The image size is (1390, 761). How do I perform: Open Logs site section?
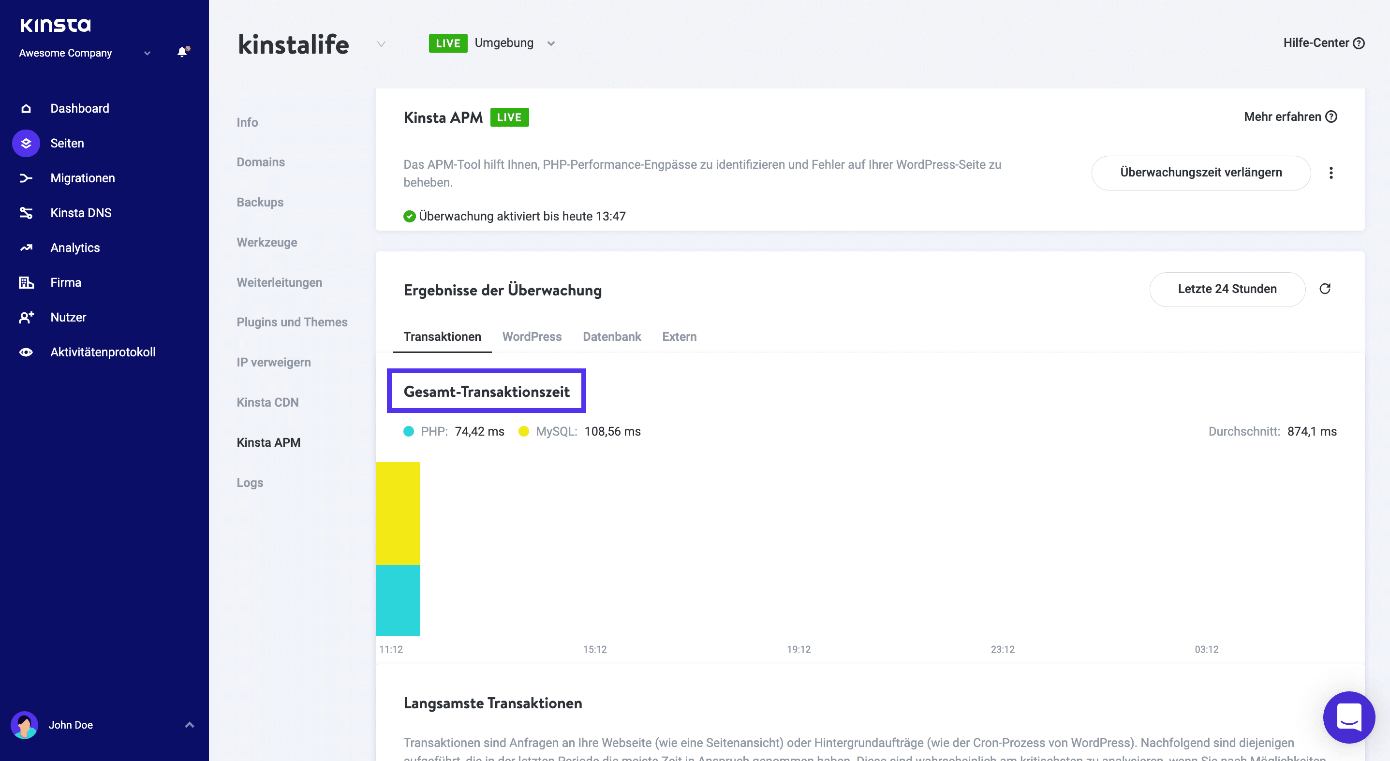[x=250, y=483]
